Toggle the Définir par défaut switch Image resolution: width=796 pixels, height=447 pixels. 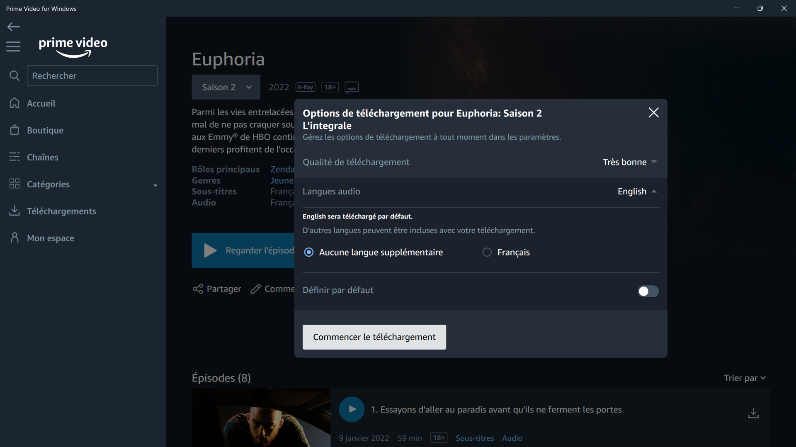click(x=648, y=291)
